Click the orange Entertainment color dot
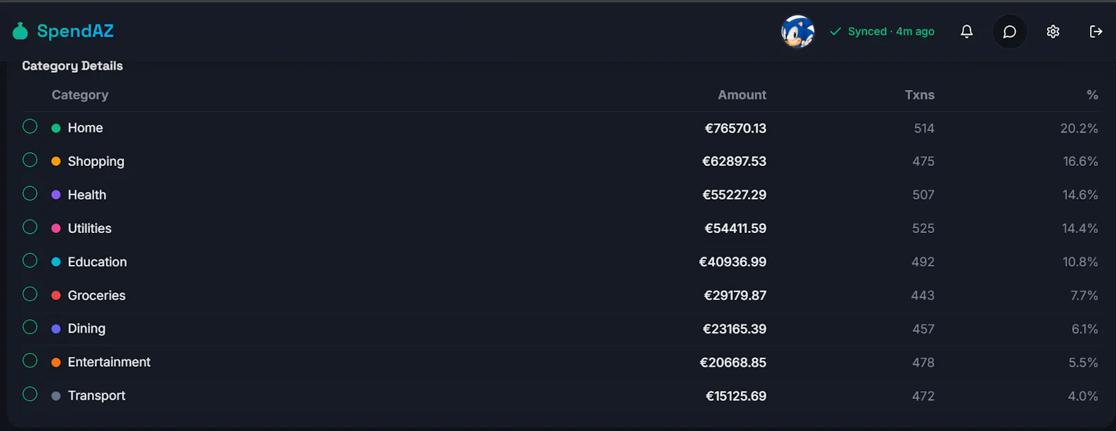 pyautogui.click(x=56, y=363)
